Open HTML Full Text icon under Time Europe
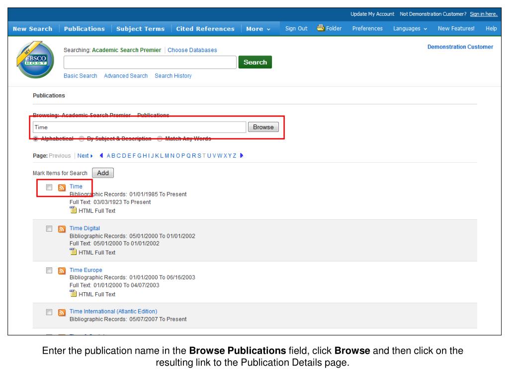 point(73,293)
